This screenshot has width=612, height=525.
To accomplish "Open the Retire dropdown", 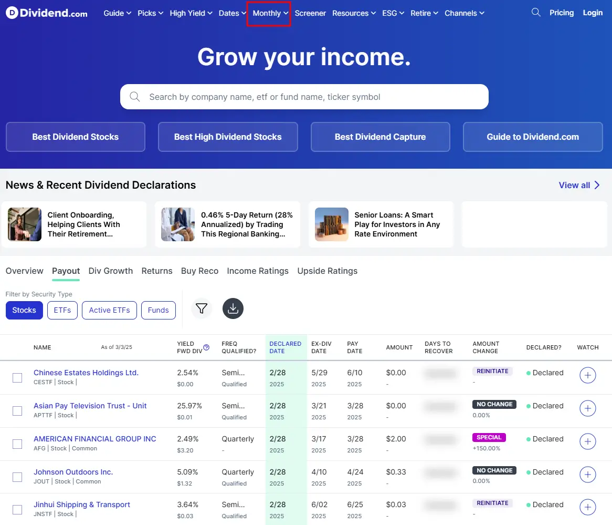I will [x=424, y=13].
